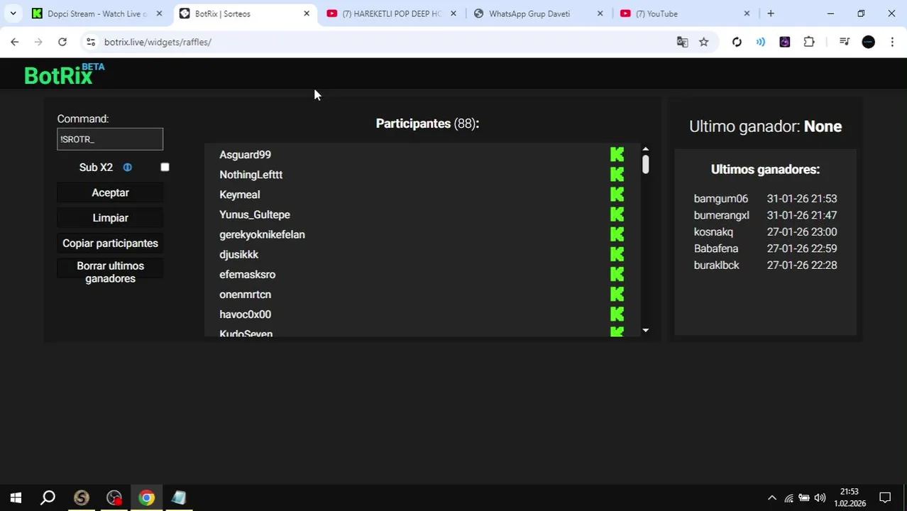Click the Kick icon next to Asguard99
907x511 pixels.
(617, 155)
